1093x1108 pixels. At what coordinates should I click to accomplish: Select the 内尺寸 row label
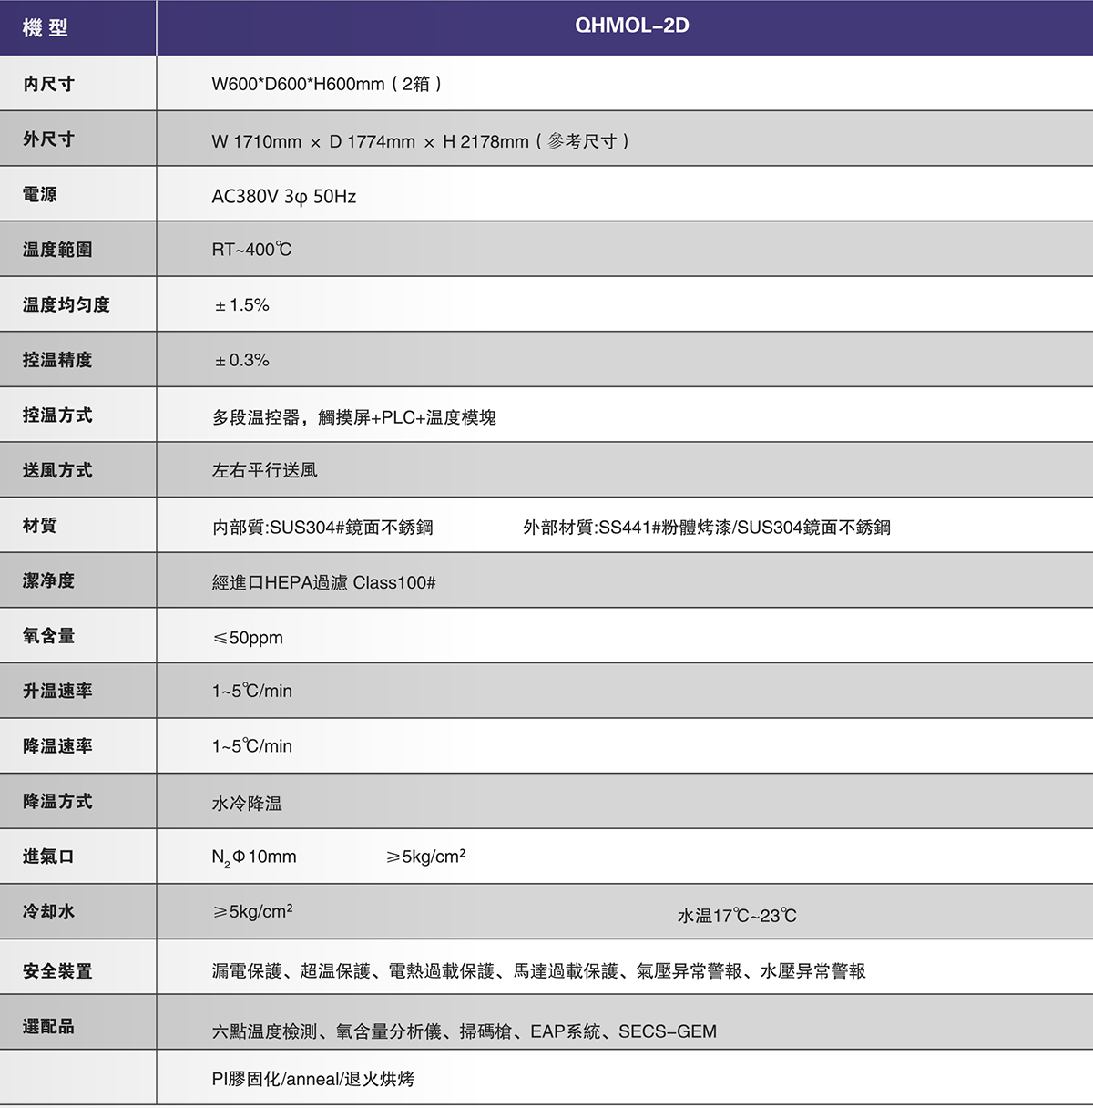pos(49,84)
